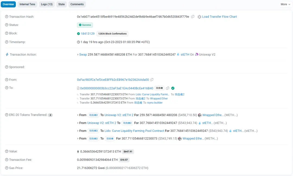Open Lido: Curve Liquidity Farmi... link in internal transfer
Image resolution: width=293 pixels, height=176 pixels.
click(x=152, y=94)
